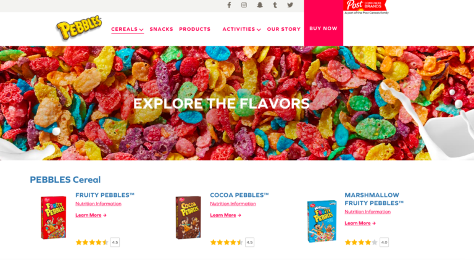Click the Post Consumer Brands logo
Image resolution: width=474 pixels, height=260 pixels.
point(365,7)
